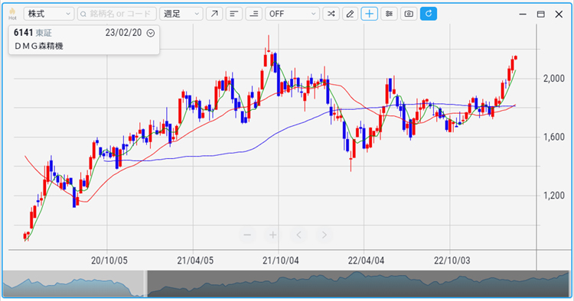Zoom in chart with plus button
Viewport: 574px width, 301px height.
pyautogui.click(x=272, y=235)
